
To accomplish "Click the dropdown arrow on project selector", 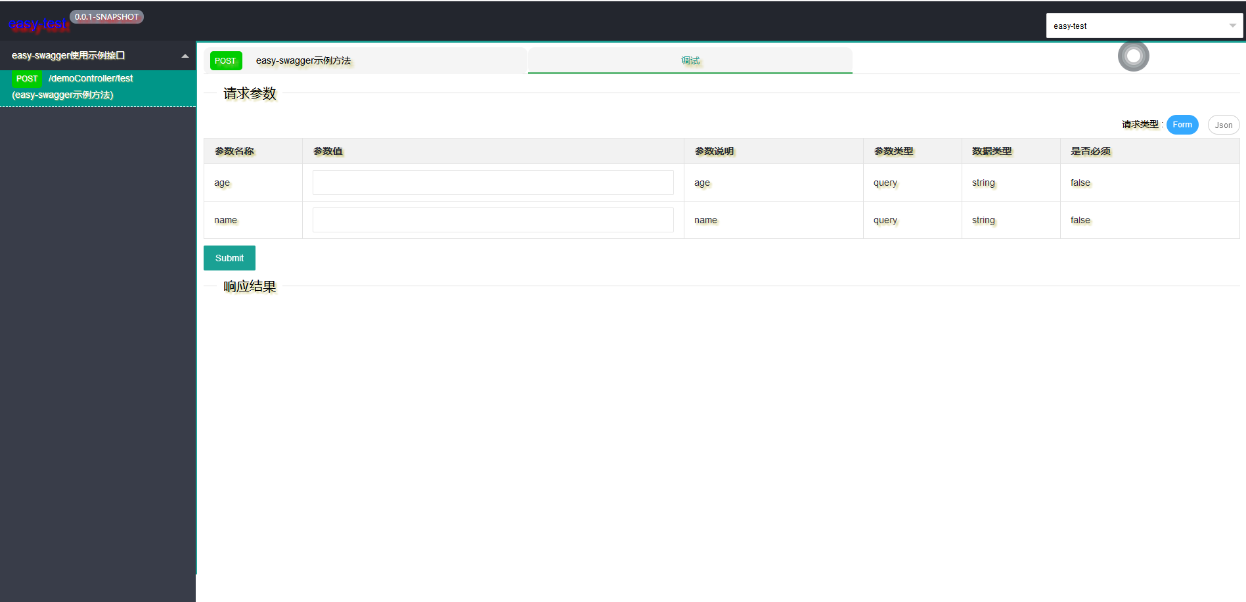I will pyautogui.click(x=1232, y=26).
